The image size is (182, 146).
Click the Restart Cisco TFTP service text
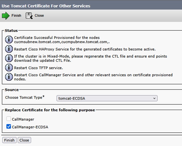tap(38, 67)
